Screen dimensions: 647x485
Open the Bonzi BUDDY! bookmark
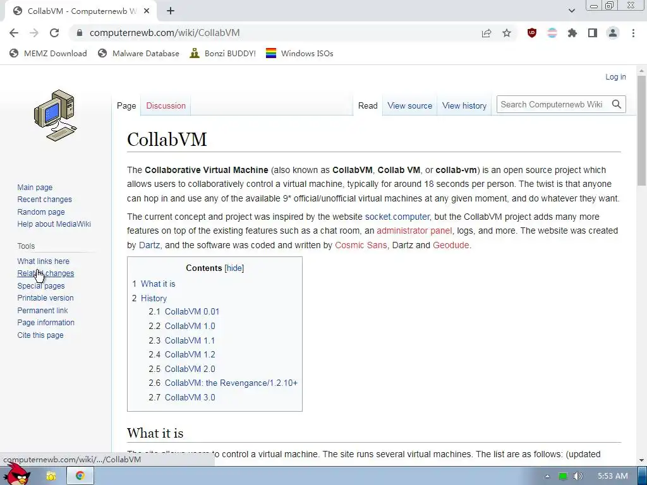pos(223,53)
